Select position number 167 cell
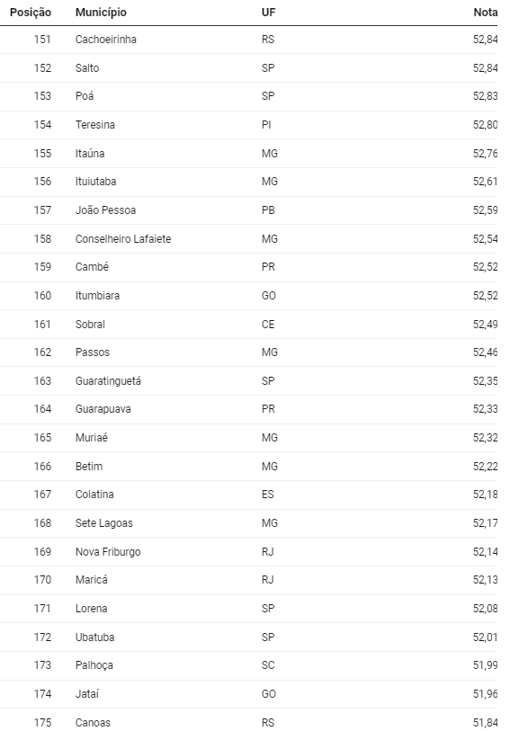The image size is (510, 731). (x=42, y=495)
